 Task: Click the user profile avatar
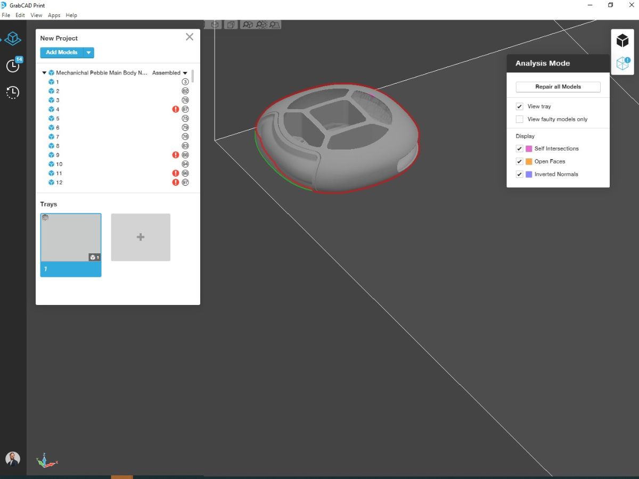point(13,458)
